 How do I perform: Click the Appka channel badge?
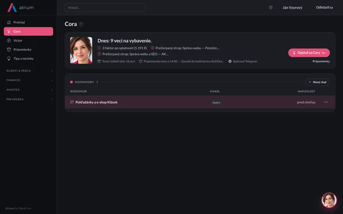tap(216, 102)
